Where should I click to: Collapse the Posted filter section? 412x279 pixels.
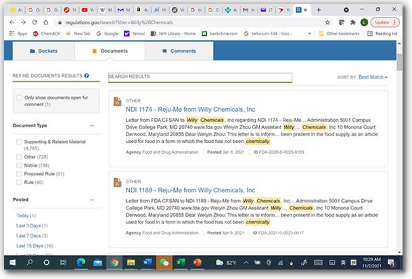point(92,200)
